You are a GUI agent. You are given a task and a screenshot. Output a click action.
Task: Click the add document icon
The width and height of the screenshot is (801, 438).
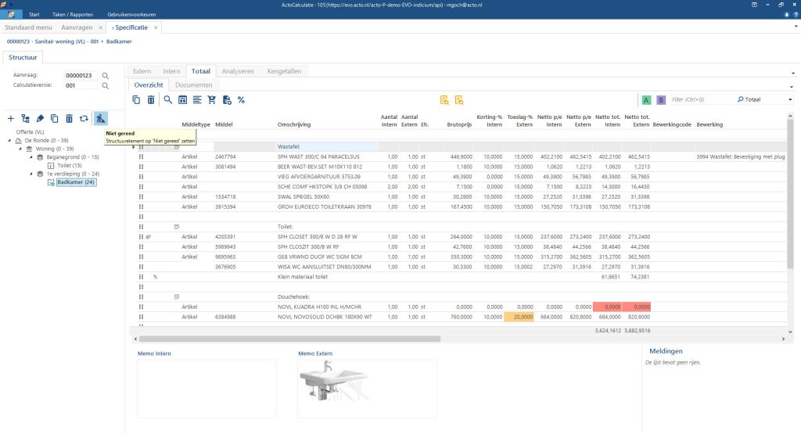[x=227, y=100]
